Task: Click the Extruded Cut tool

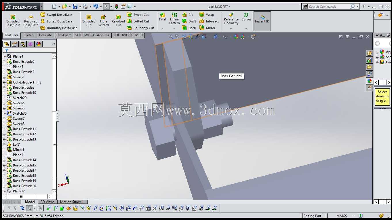Action: (x=89, y=20)
